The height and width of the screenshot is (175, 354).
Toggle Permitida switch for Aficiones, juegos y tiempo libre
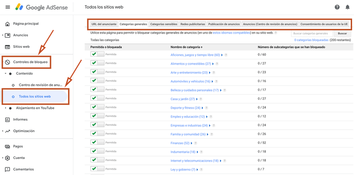(97, 54)
